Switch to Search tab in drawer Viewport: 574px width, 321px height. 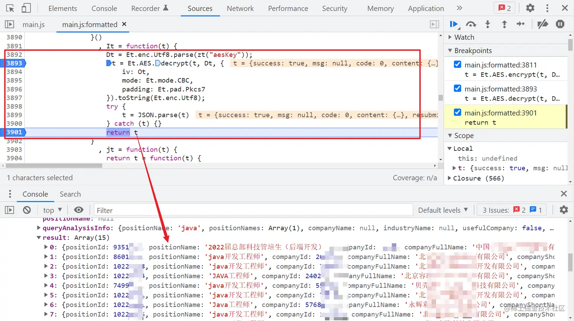[70, 194]
